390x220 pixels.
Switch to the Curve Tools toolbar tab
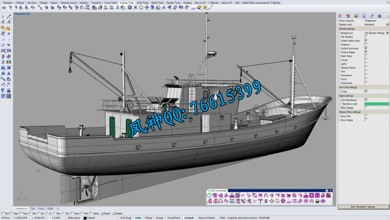tap(110, 3)
